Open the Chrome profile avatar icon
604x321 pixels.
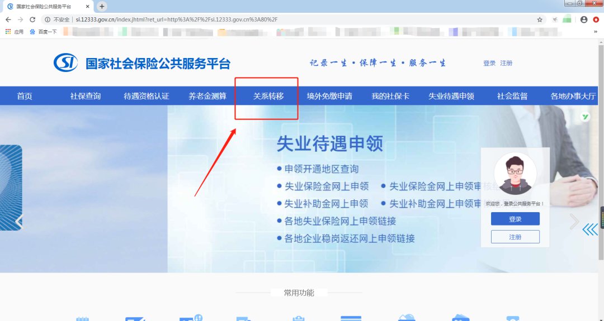click(584, 20)
